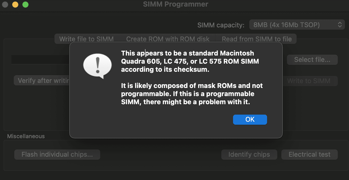Click the SIMM Programmer window title

point(176,4)
